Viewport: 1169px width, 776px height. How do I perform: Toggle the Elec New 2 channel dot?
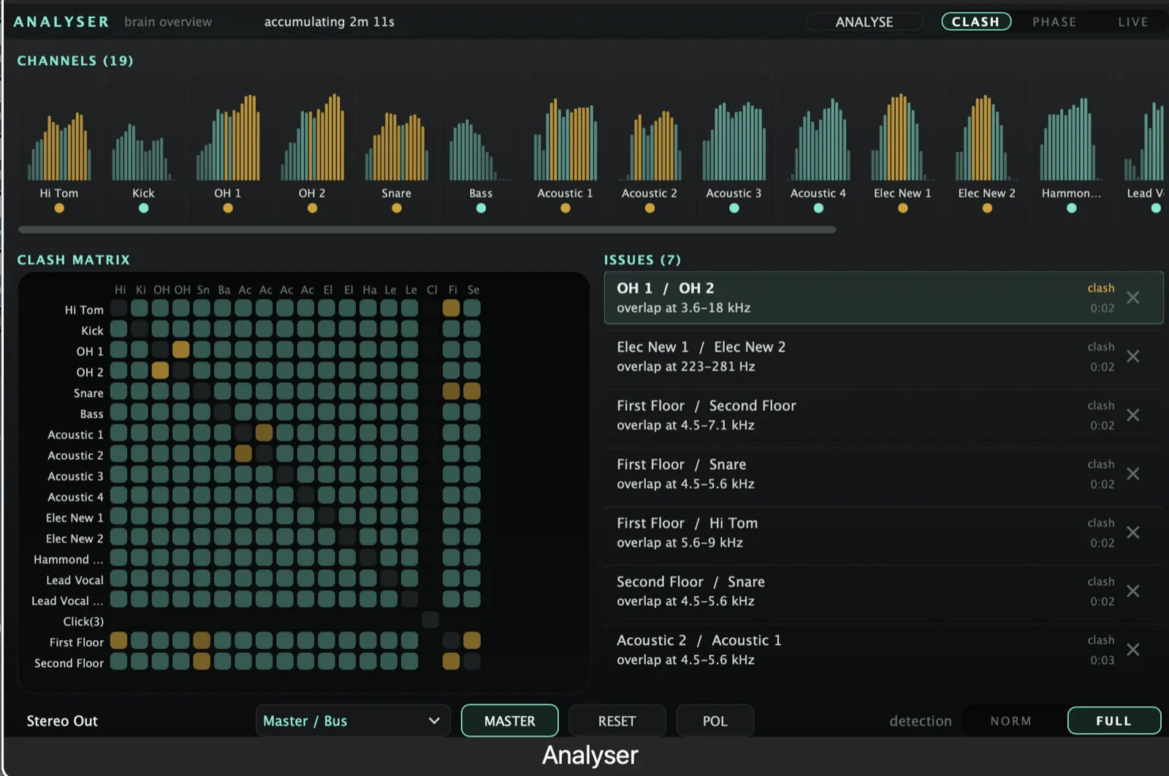point(987,208)
